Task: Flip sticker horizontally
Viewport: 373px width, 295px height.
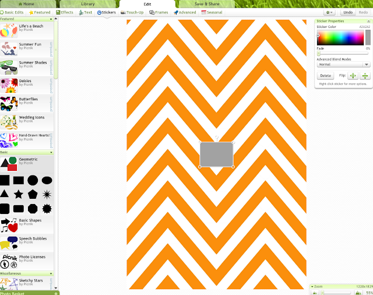Action: pyautogui.click(x=353, y=76)
